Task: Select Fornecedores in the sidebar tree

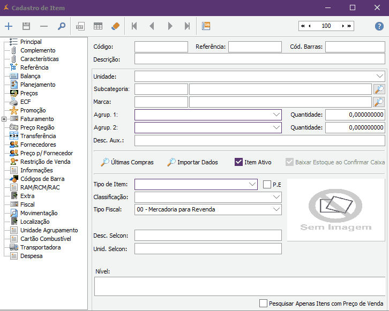Action: point(38,145)
